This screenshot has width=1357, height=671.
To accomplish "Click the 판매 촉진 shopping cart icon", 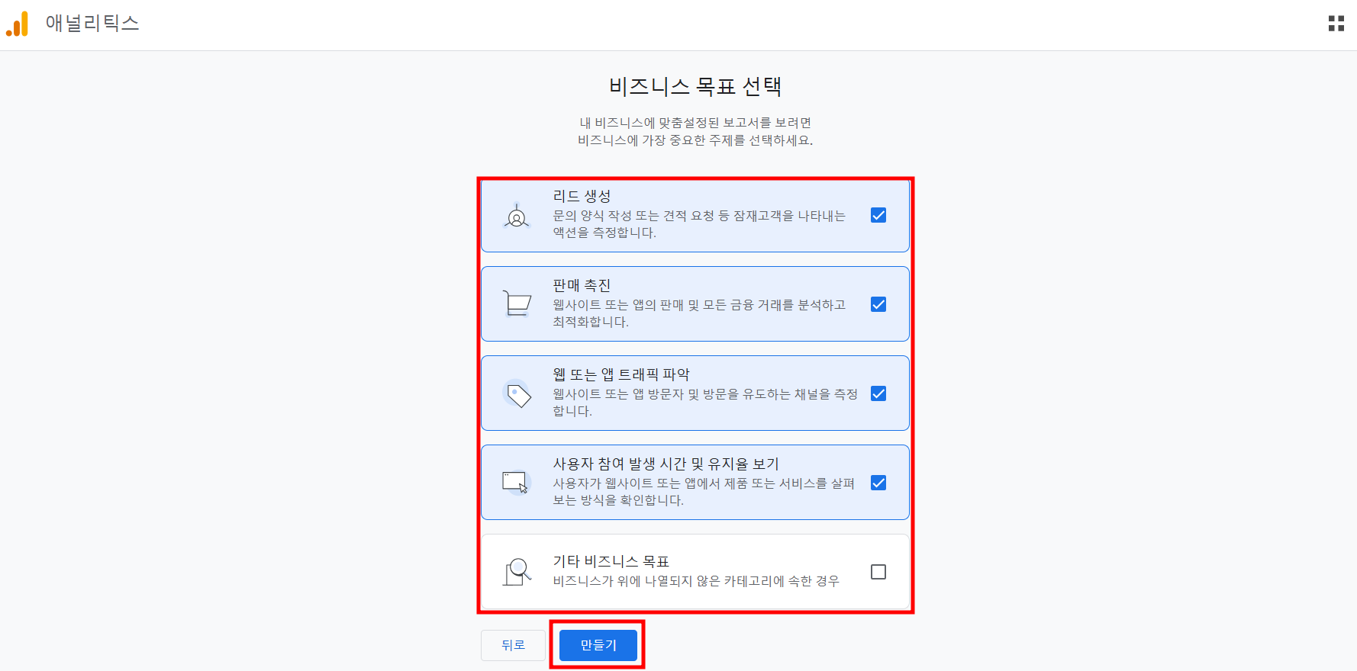I will click(517, 303).
